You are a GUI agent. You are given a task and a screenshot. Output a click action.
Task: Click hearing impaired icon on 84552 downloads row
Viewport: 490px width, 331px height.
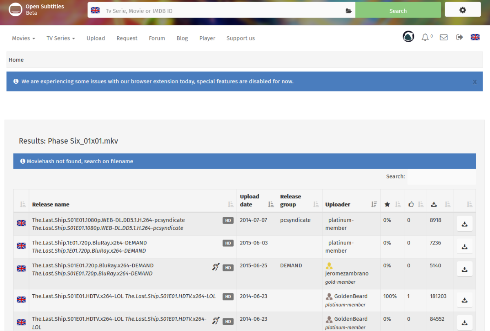(216, 321)
